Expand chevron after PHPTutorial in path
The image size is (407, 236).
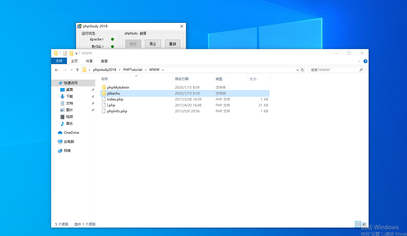[146, 70]
